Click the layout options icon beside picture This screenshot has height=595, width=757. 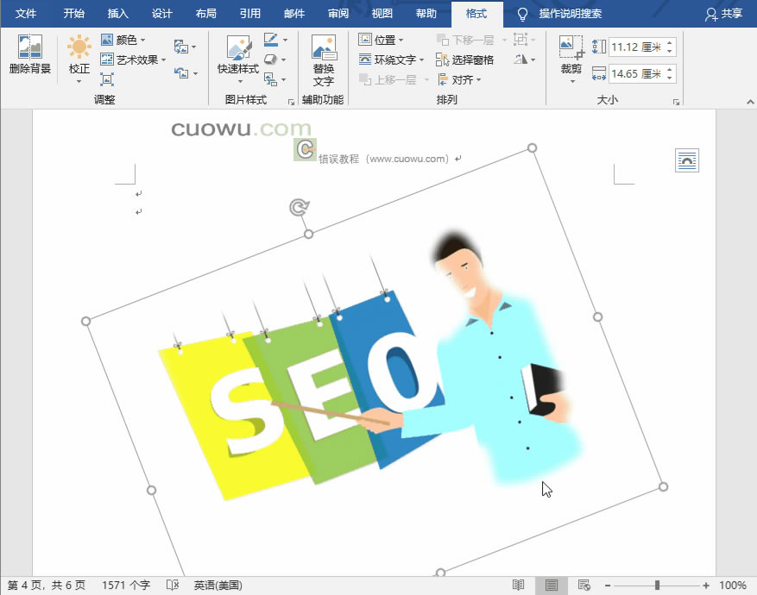point(687,160)
